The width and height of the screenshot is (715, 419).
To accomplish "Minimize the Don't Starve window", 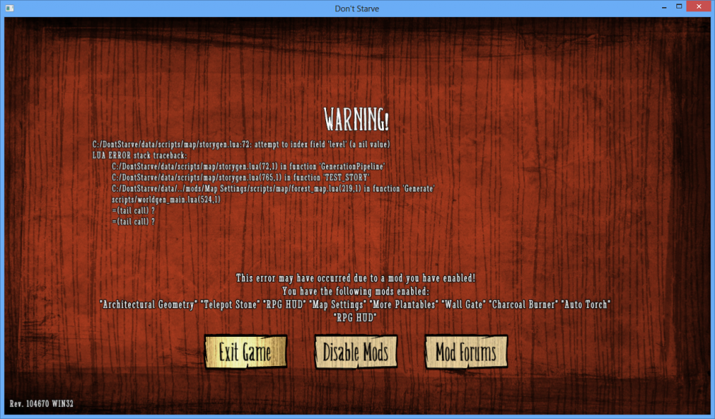I will point(664,7).
